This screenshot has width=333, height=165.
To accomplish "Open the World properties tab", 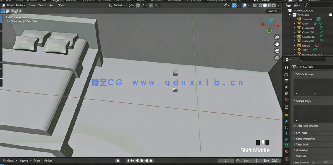I will pyautogui.click(x=287, y=100).
